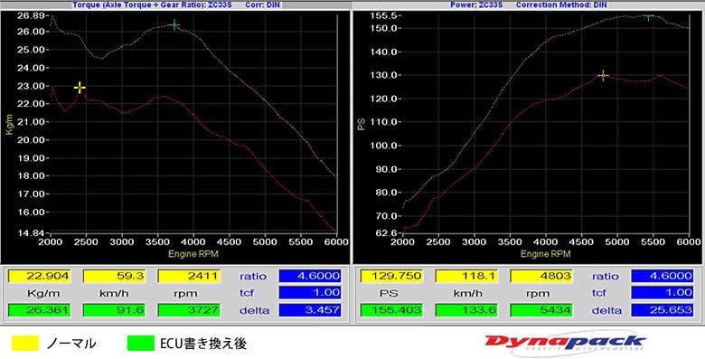The height and width of the screenshot is (359, 705).
Task: Click the green torque value 26.361
Action: coord(40,310)
